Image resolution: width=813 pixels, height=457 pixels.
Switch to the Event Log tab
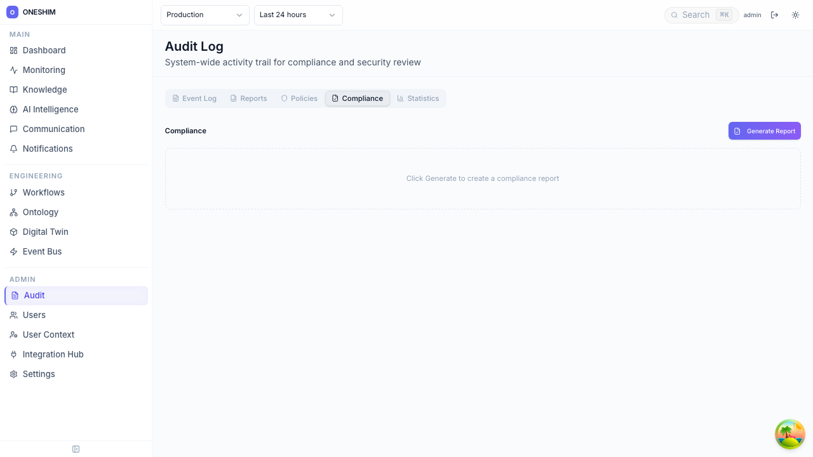click(194, 98)
